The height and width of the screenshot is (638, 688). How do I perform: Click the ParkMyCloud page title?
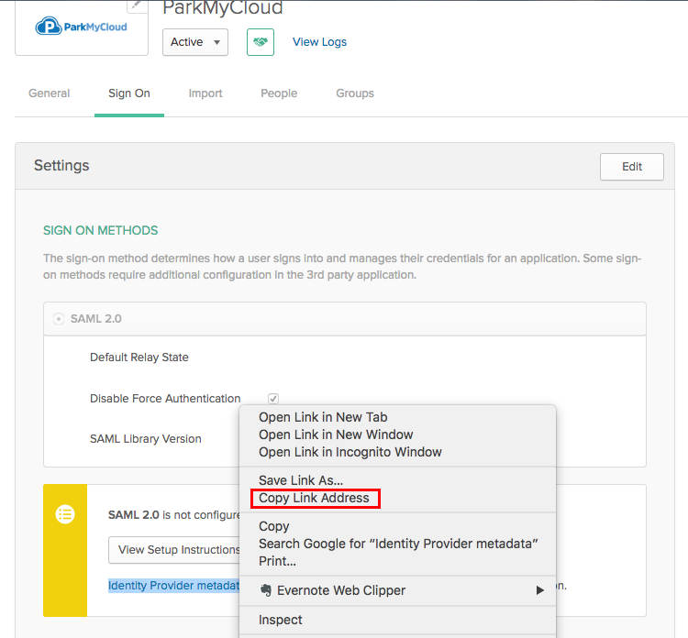point(223,7)
